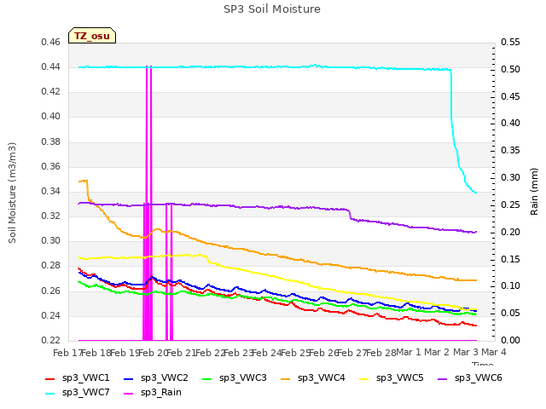The width and height of the screenshot is (546, 409).
Task: Click the Feb 17 date tick label
Action: 67,353
